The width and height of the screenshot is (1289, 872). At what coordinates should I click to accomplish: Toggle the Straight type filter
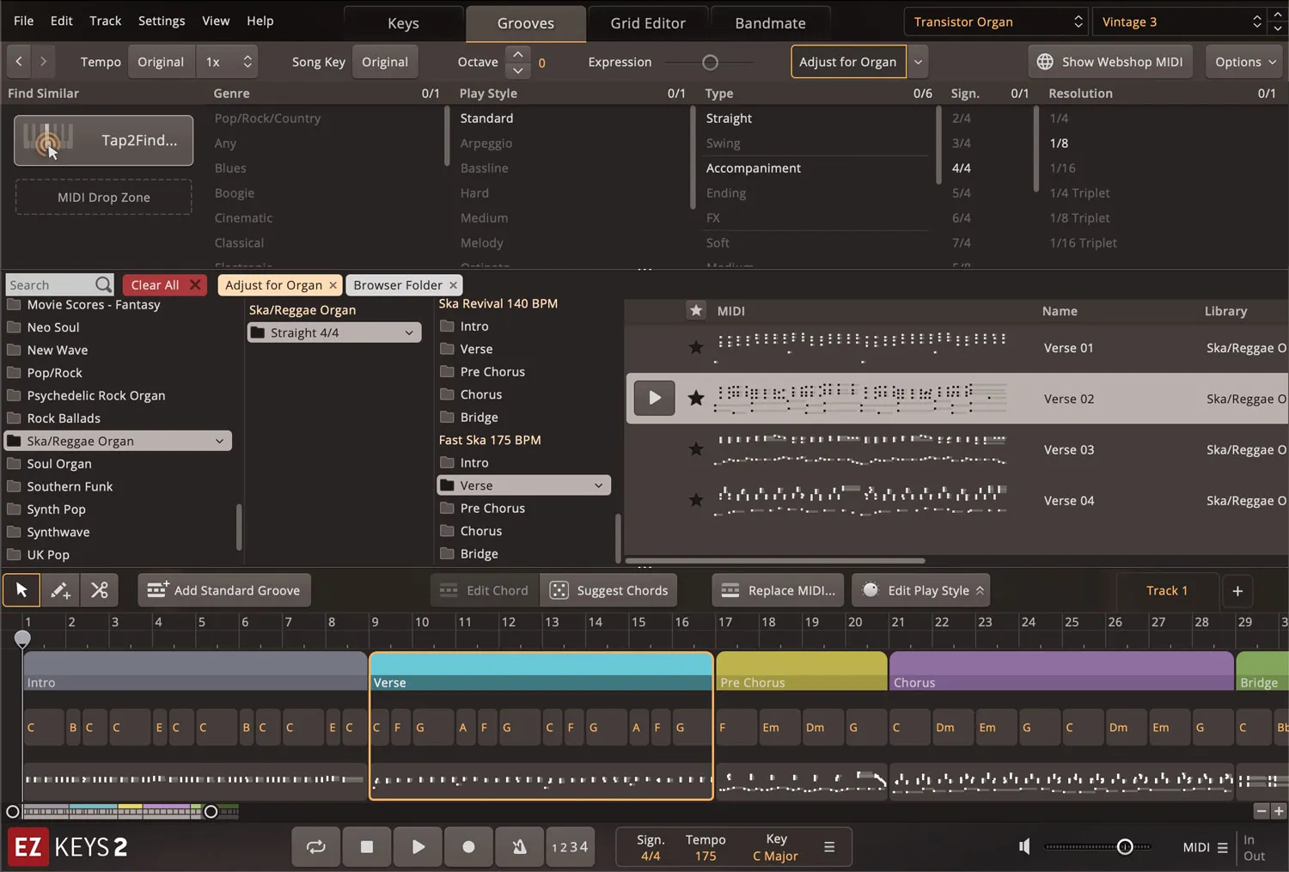tap(729, 118)
